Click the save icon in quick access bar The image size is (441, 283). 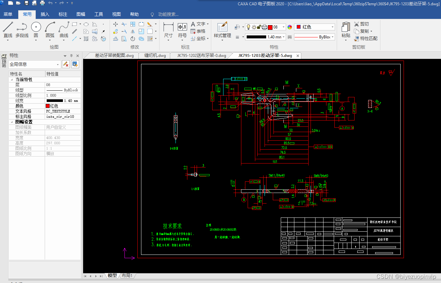(x=26, y=3)
